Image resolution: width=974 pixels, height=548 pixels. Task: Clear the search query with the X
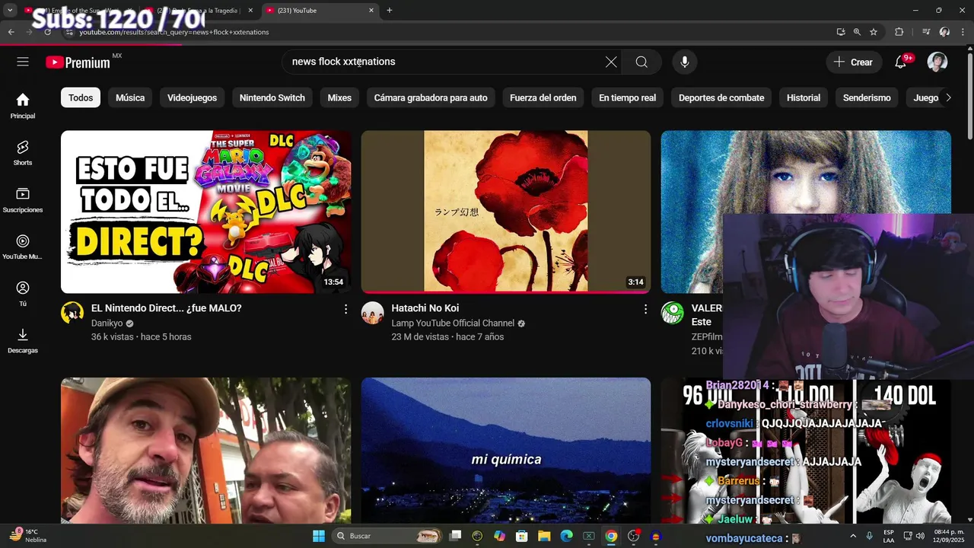(611, 62)
